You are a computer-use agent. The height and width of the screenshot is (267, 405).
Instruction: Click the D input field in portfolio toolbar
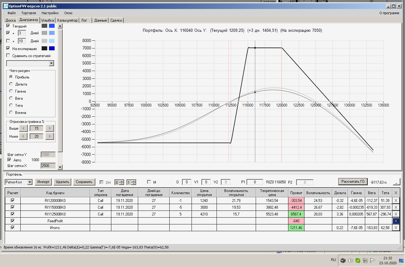(x=186, y=182)
